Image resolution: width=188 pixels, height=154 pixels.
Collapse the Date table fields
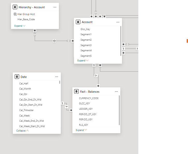click(22, 131)
